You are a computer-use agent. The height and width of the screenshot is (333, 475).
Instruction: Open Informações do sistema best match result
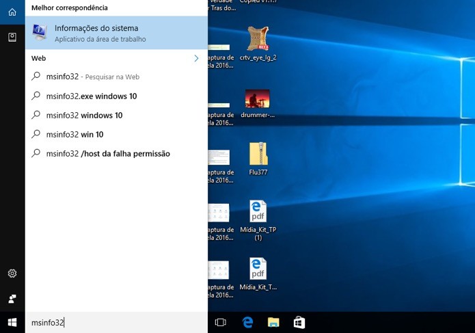(117, 33)
